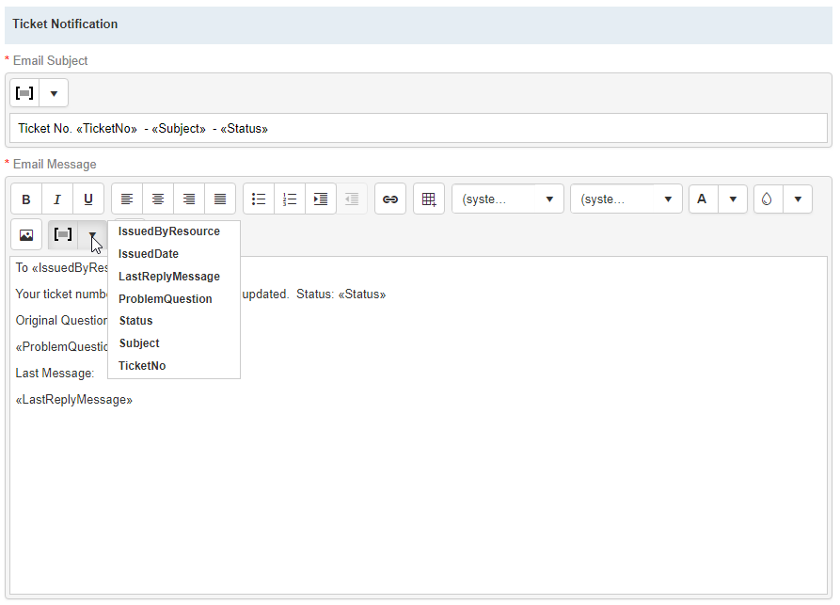Image resolution: width=840 pixels, height=605 pixels.
Task: Center align the message text
Action: coord(158,199)
